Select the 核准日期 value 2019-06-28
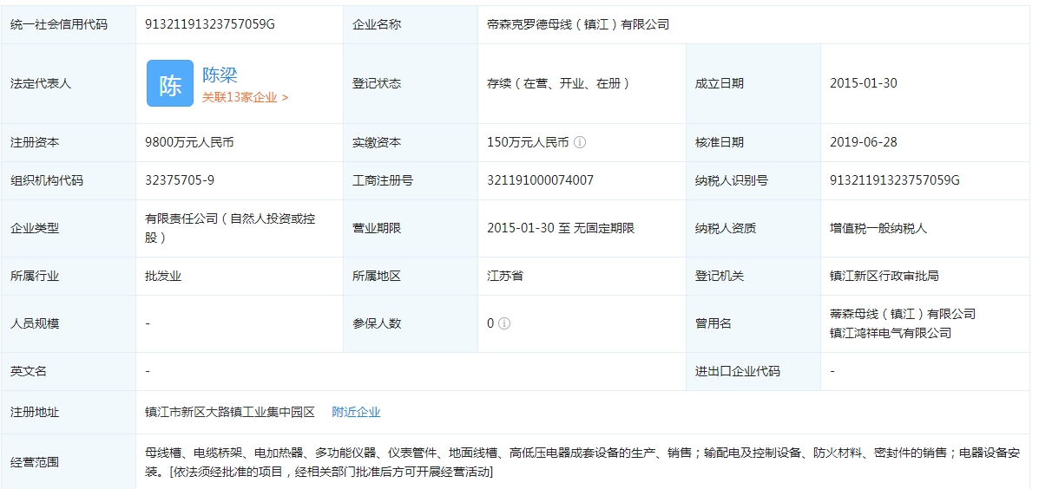 point(863,142)
